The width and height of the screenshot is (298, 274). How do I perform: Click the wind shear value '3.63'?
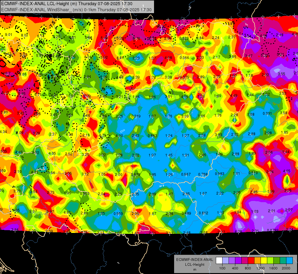click(218, 135)
